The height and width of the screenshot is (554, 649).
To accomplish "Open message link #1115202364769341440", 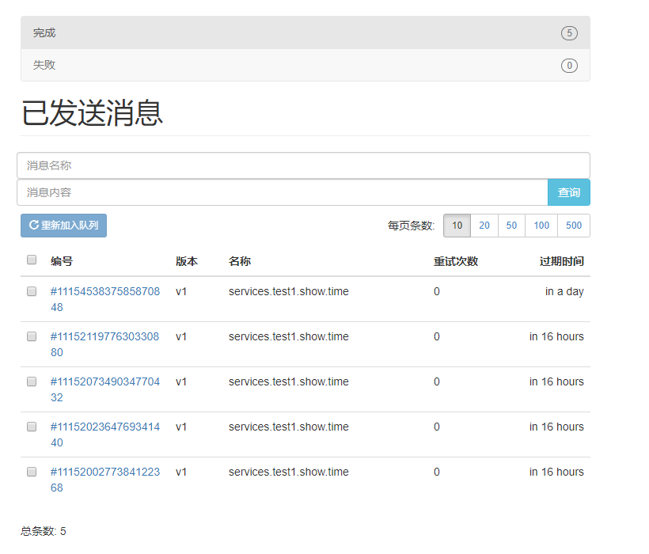I will click(x=105, y=434).
